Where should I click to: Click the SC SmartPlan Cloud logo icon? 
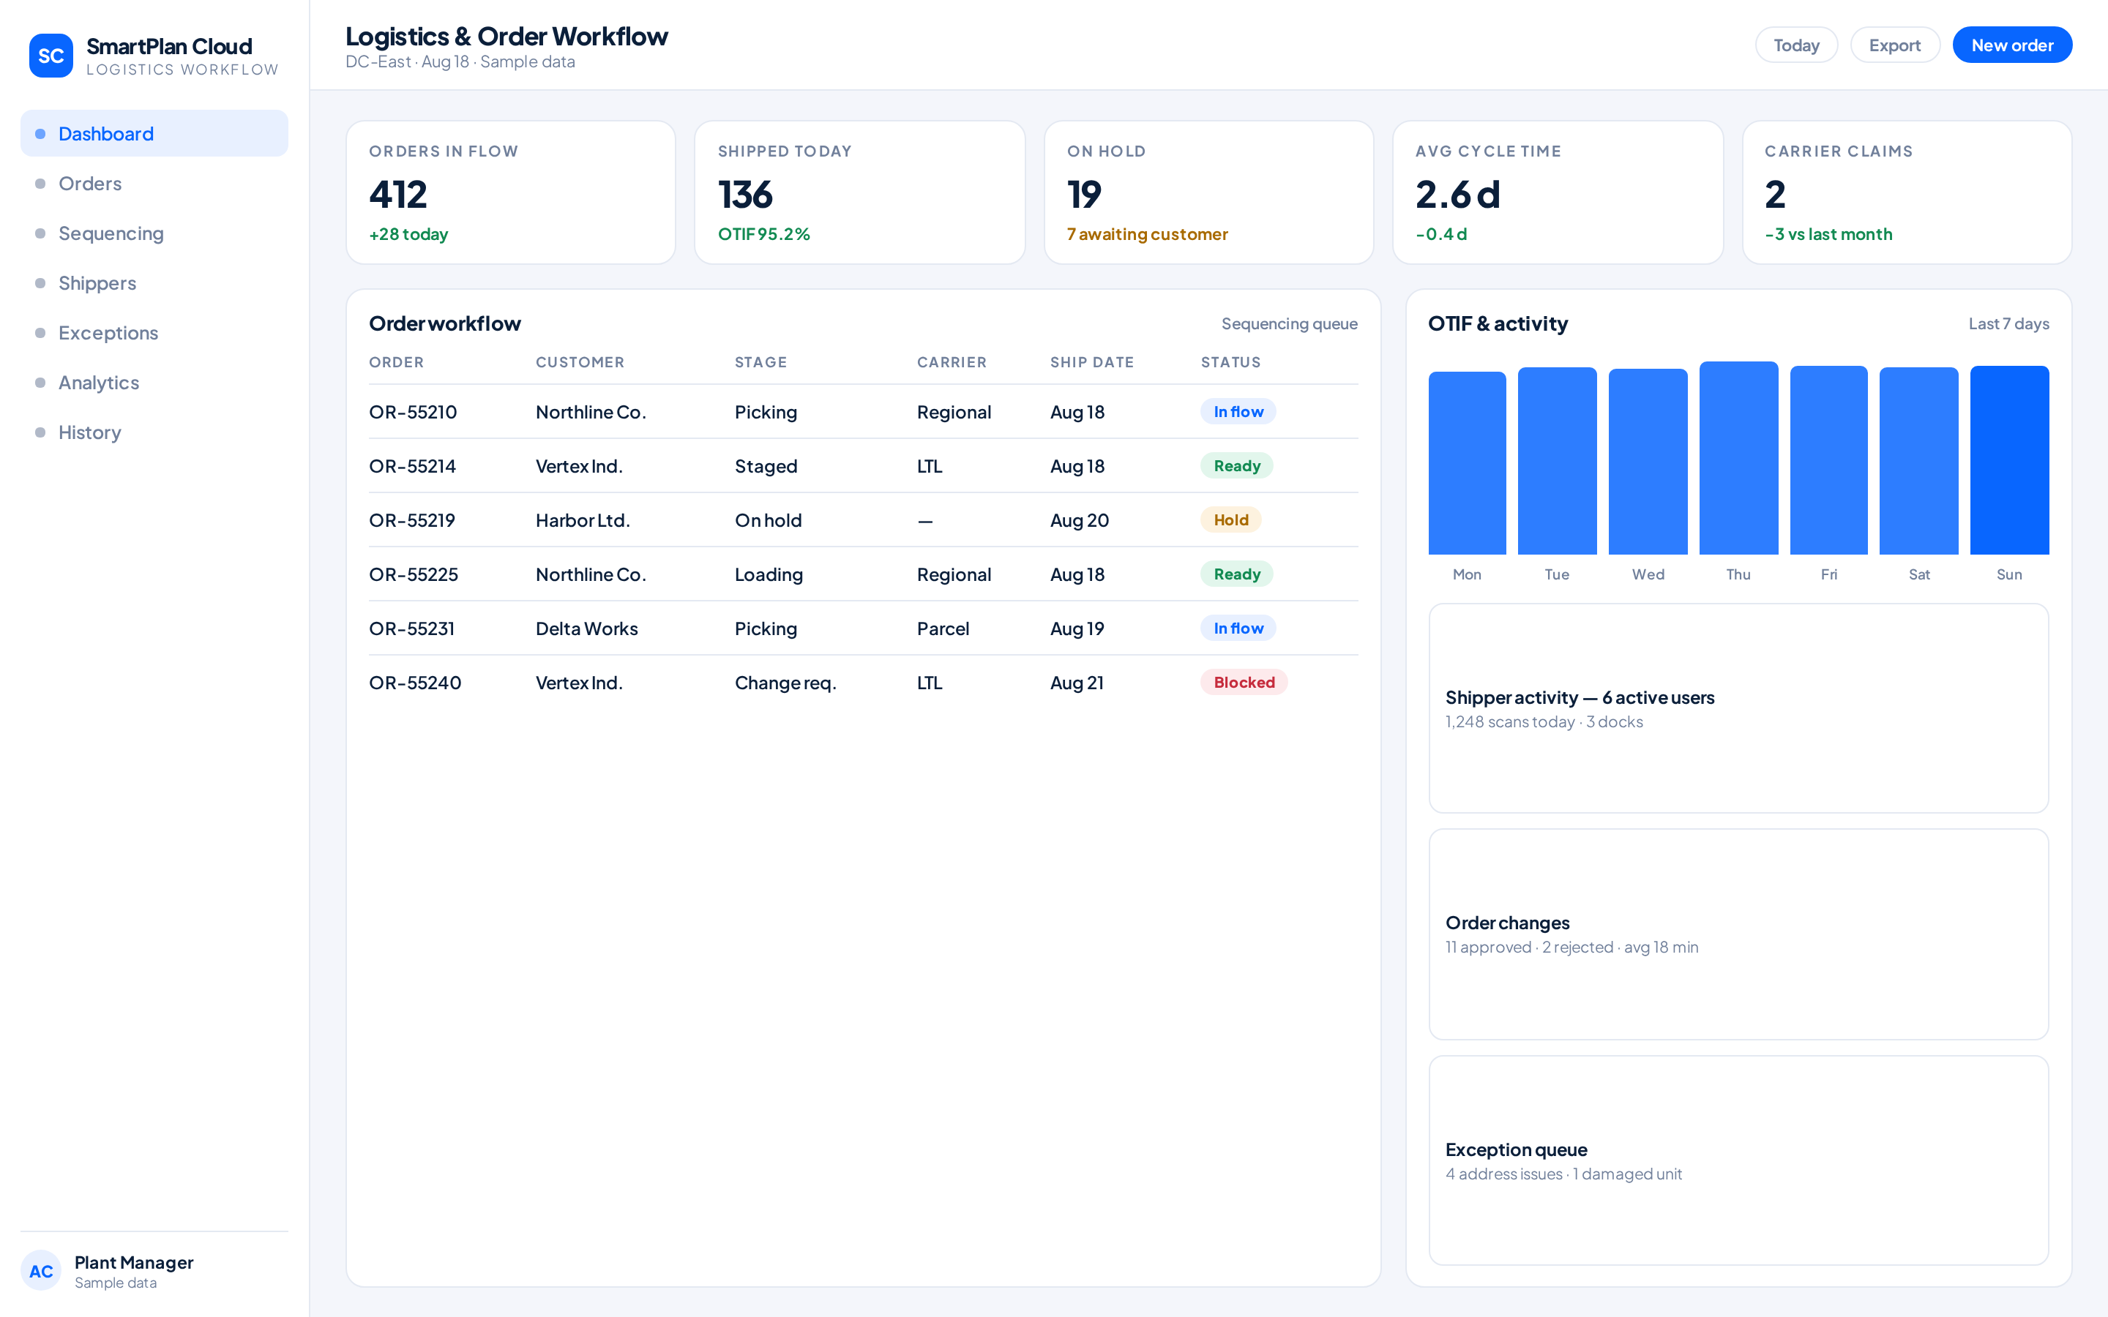[x=51, y=56]
